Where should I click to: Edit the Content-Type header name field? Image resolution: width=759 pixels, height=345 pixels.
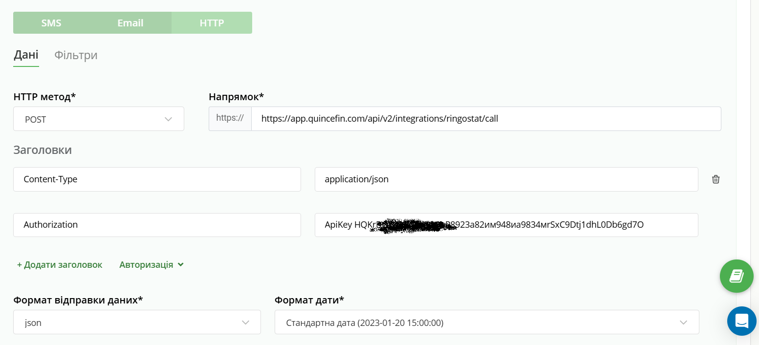157,179
